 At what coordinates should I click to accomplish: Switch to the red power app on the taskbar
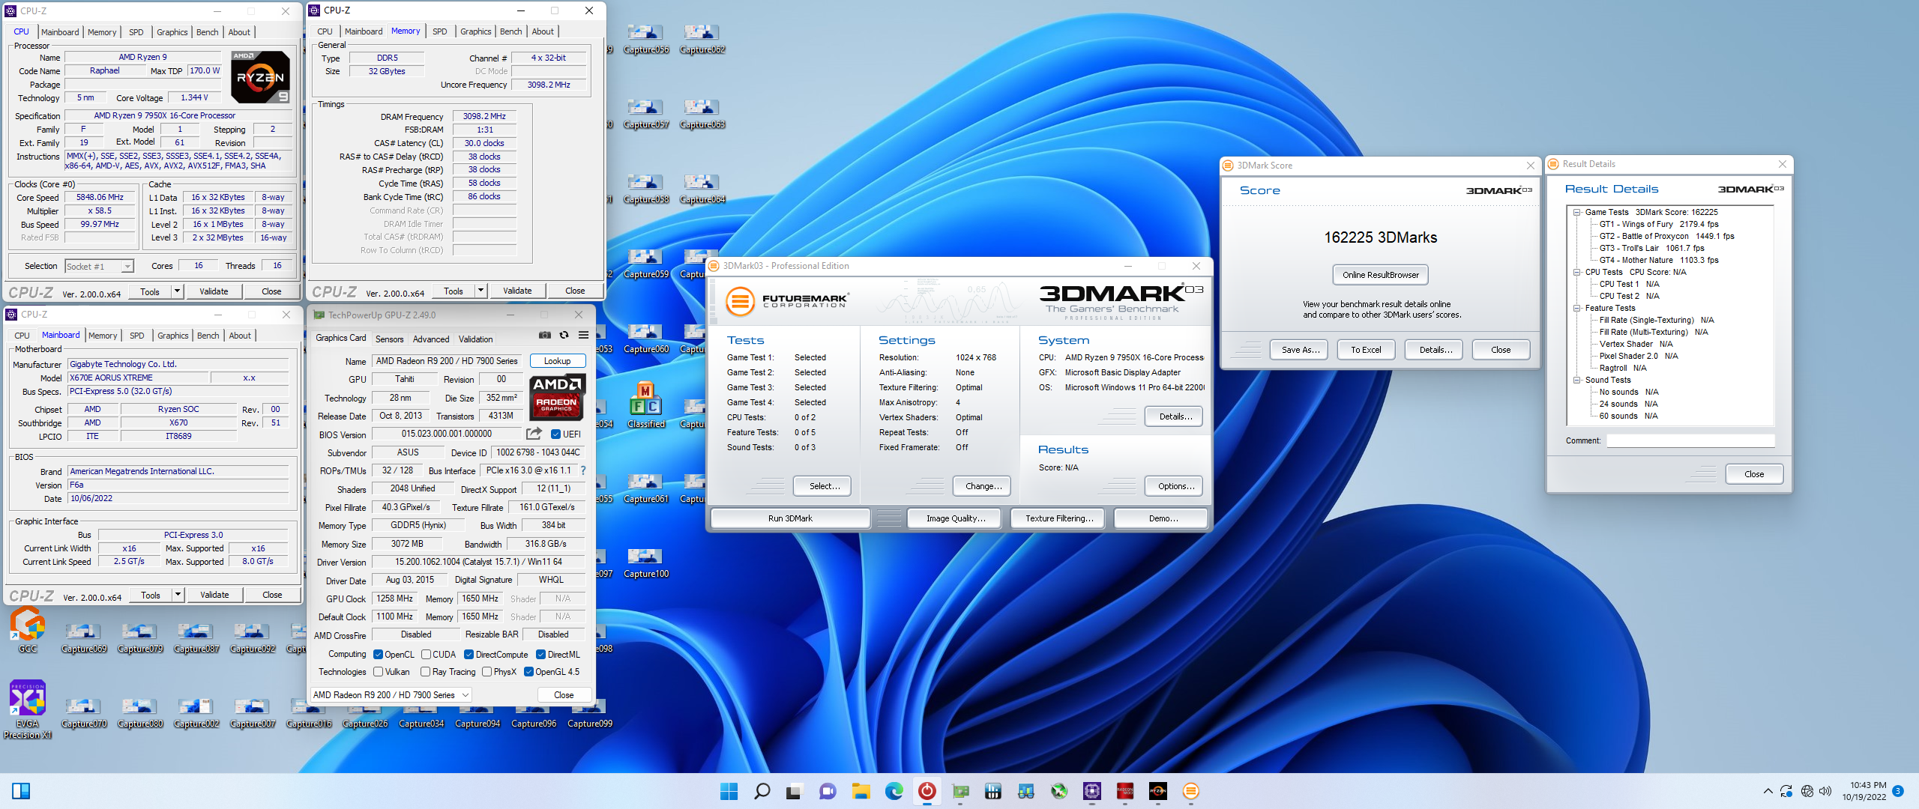click(x=927, y=791)
